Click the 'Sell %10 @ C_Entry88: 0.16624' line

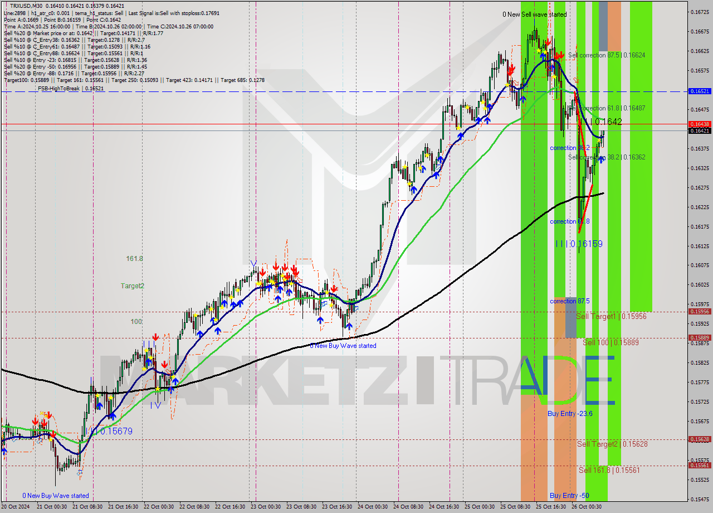pos(75,53)
